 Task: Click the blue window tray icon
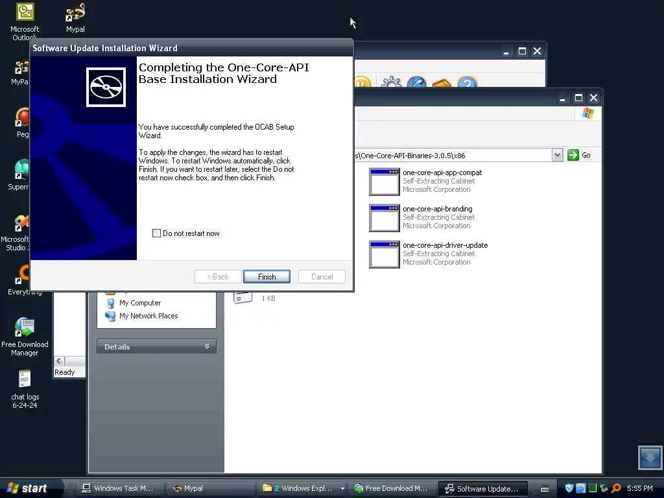click(x=580, y=488)
